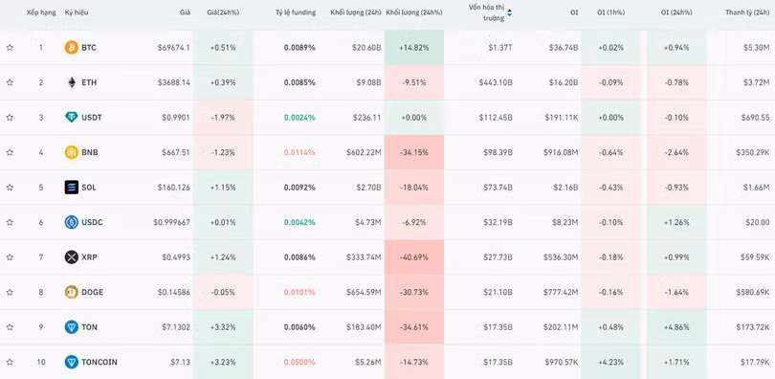The width and height of the screenshot is (775, 379).
Task: Click the Solana SOL logo
Action: pyautogui.click(x=72, y=188)
